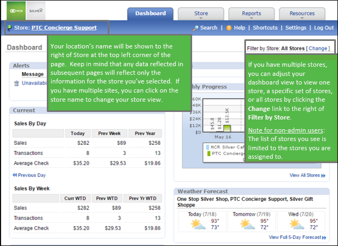Click the green store pin icon
Image resolution: width=338 pixels, height=246 pixels.
[x=10, y=28]
